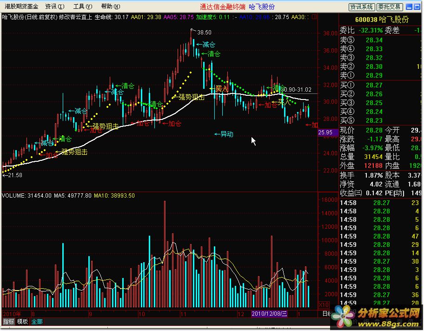Click the month 11 label on the date axis
Screen dimensions: 424x331
pyautogui.click(x=184, y=314)
